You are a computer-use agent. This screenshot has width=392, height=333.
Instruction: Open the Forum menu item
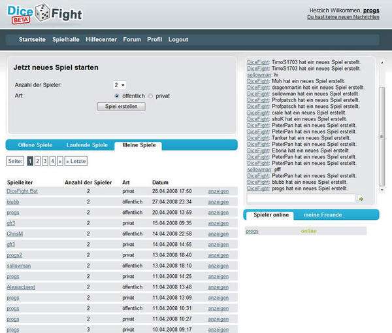(132, 39)
